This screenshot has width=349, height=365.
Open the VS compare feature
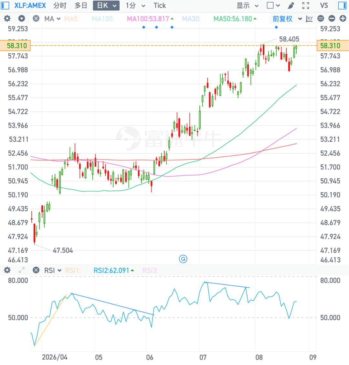pos(324,6)
